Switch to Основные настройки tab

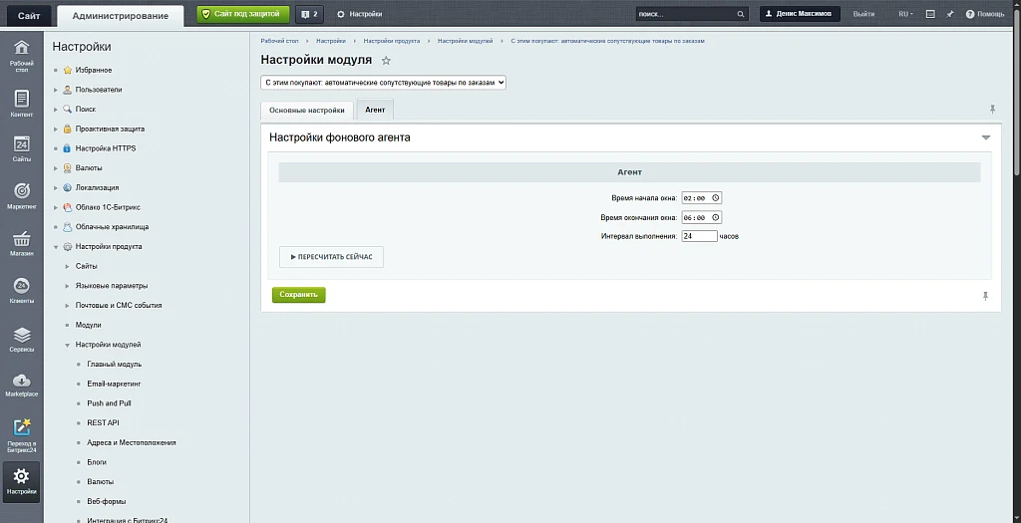(307, 110)
